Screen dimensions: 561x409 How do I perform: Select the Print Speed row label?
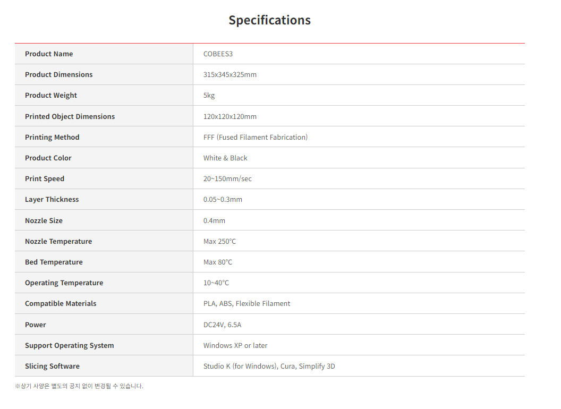[45, 178]
